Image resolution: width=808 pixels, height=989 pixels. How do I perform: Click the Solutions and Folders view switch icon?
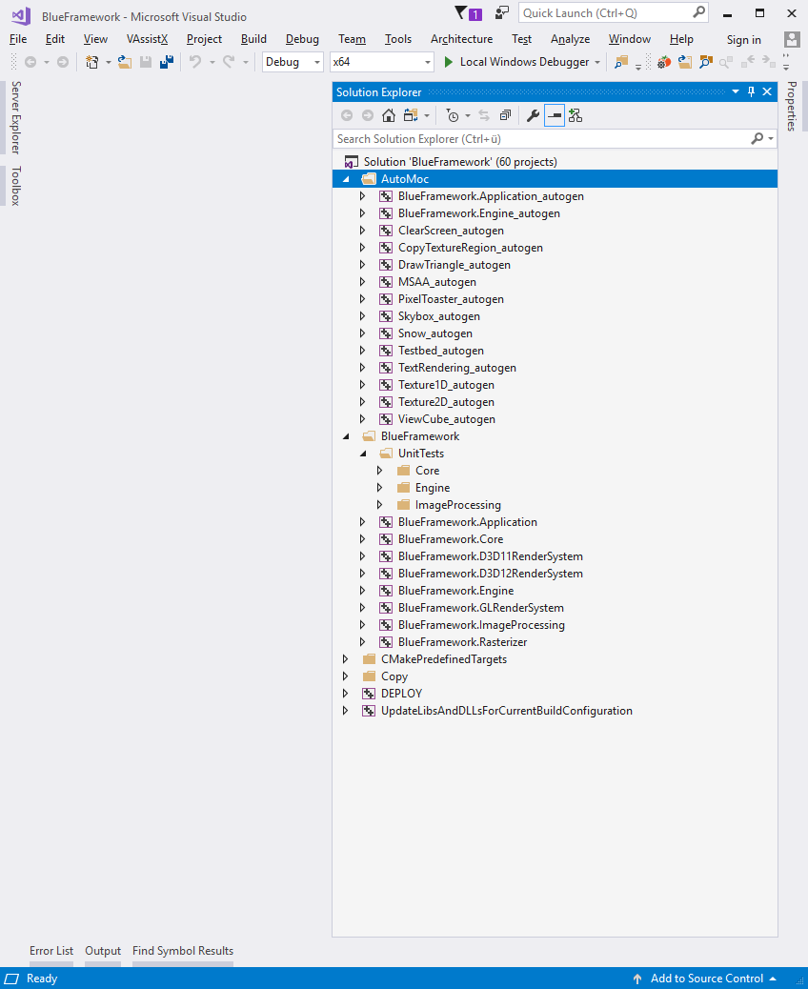click(x=412, y=115)
